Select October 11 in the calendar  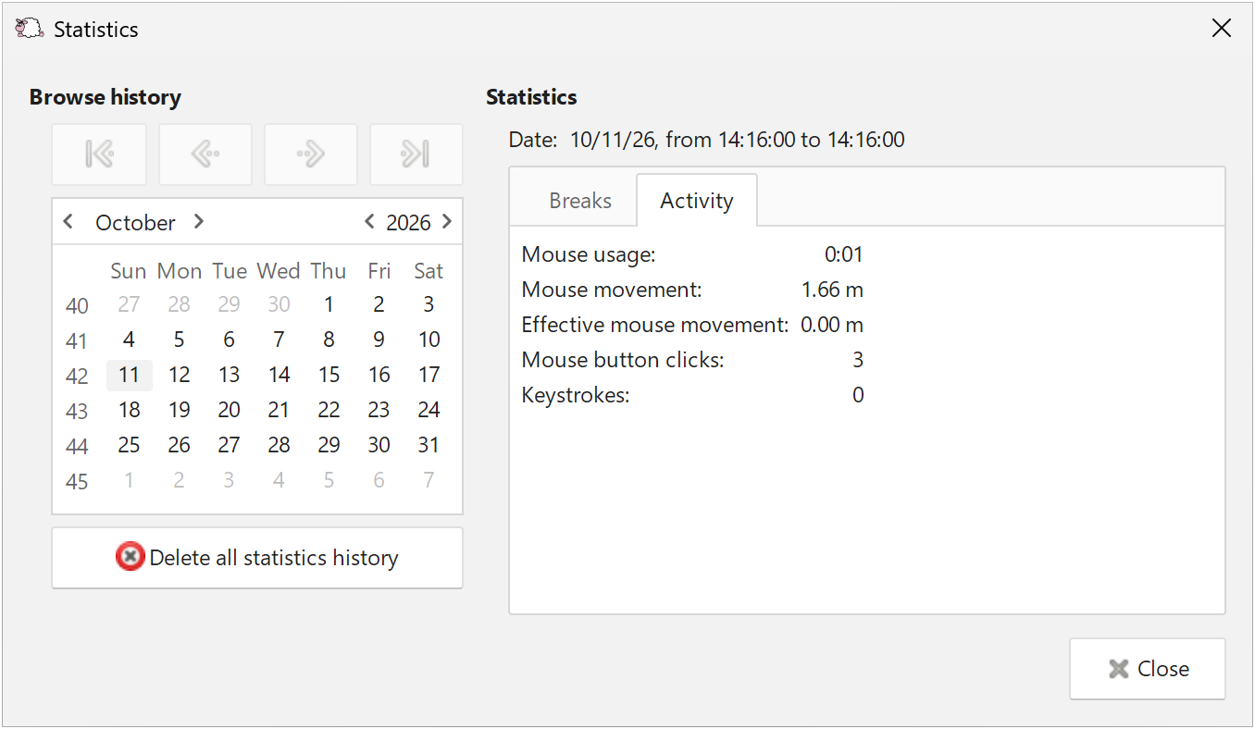tap(130, 376)
